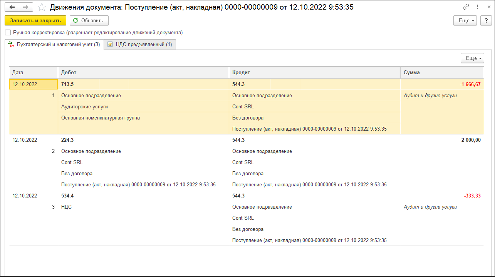495x277 pixels.
Task: Add document to favorites with star icon
Action: pos(42,7)
